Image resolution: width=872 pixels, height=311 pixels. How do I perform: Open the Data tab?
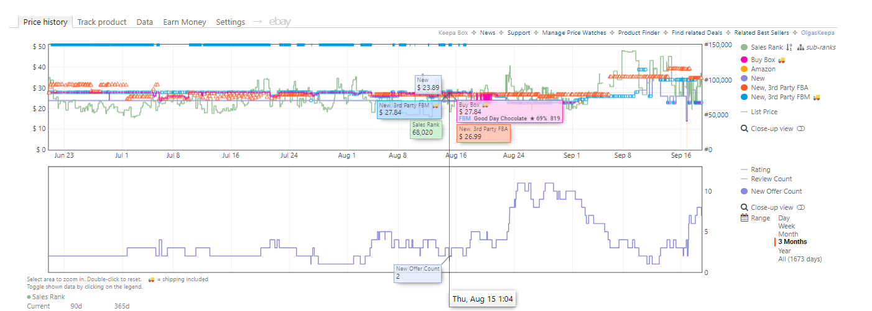145,22
